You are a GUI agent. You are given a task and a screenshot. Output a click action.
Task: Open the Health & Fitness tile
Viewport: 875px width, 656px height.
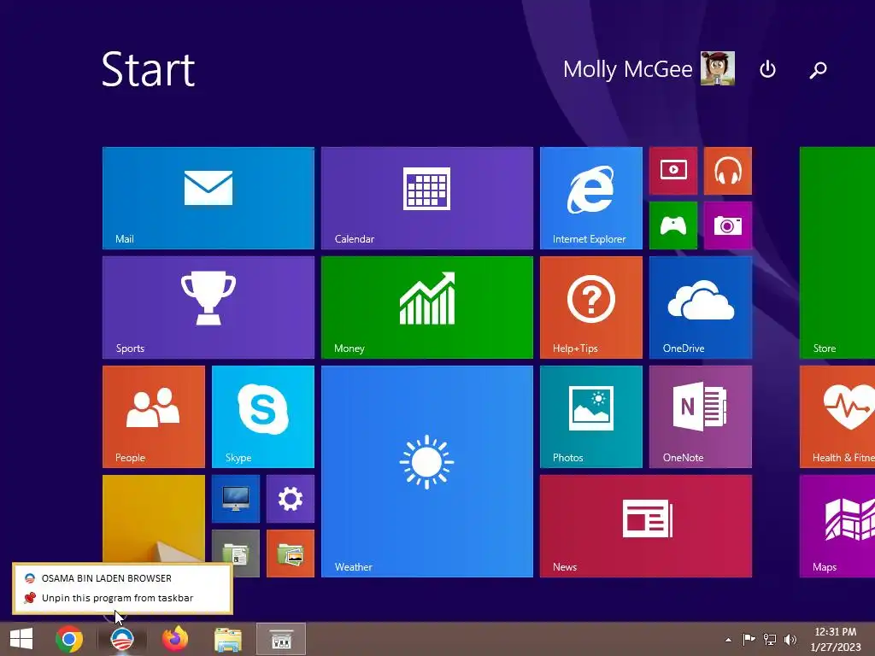tap(837, 417)
